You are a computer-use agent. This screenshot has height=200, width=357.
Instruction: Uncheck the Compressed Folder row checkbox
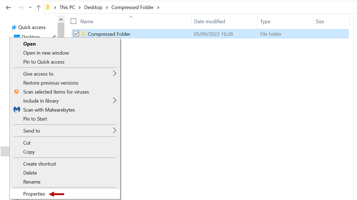pos(76,34)
